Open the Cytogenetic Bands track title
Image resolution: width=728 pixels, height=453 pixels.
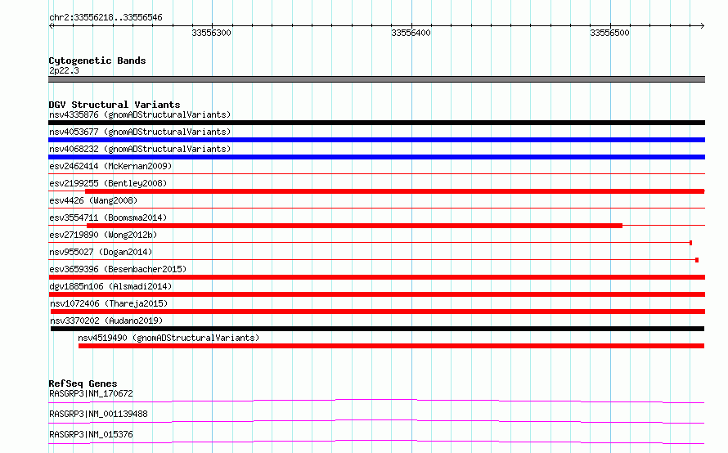tap(97, 61)
